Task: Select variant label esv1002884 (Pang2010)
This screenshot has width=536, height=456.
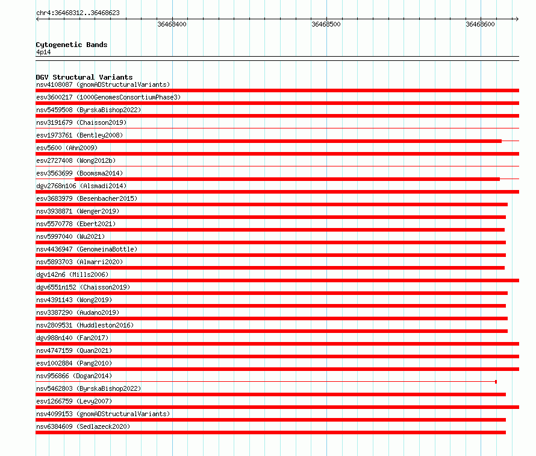Action: tap(74, 363)
